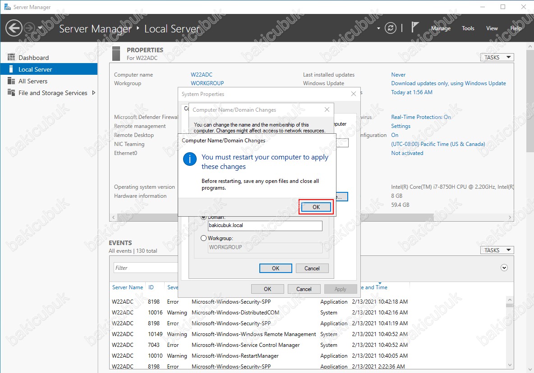Click the Intel(R) Core(TM) i7-8750H processor text
The width and height of the screenshot is (534, 373).
tap(452, 186)
